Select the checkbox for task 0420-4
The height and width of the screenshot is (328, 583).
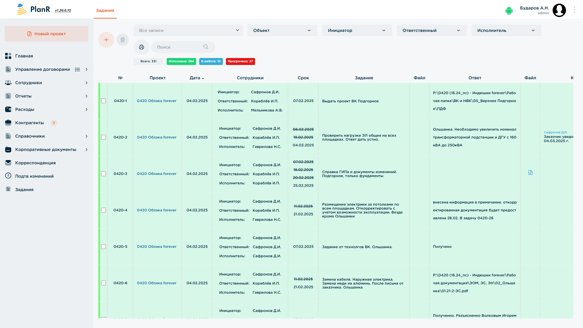click(x=104, y=210)
